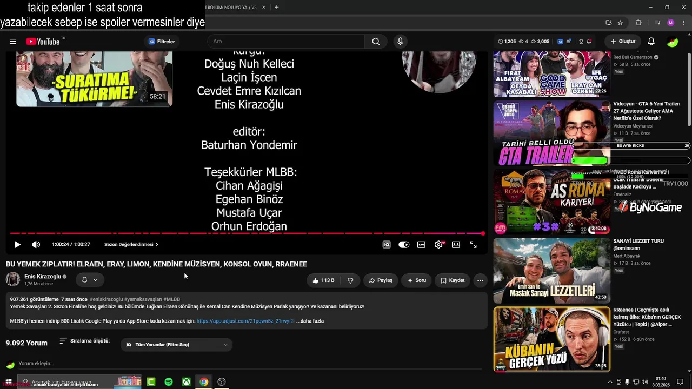Click the vidIQ alert bell icon

(x=589, y=42)
